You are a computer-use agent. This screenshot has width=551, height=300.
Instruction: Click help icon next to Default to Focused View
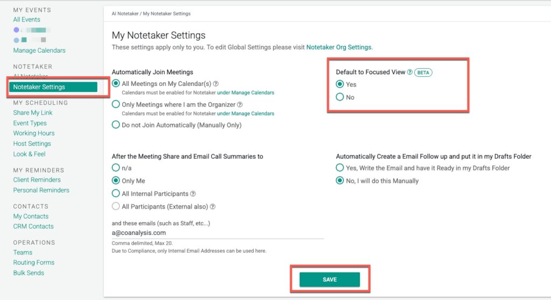pyautogui.click(x=410, y=72)
